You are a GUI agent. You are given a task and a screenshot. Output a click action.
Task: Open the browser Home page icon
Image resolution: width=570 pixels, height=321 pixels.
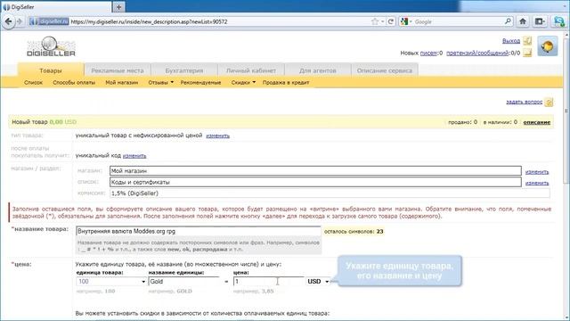click(x=523, y=21)
